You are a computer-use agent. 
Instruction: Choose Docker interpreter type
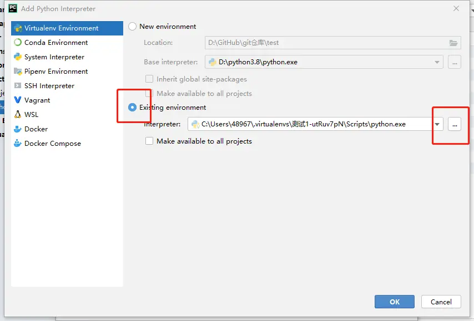tap(67, 129)
